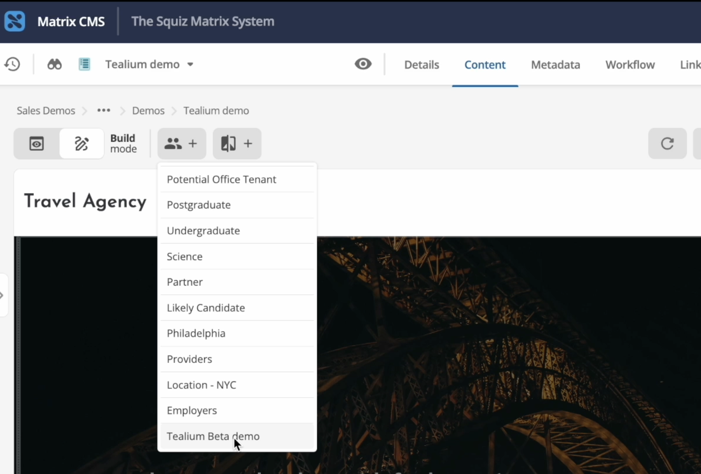Select the edit pencil Build mode icon
Screen dimensions: 701x474
click(81, 143)
